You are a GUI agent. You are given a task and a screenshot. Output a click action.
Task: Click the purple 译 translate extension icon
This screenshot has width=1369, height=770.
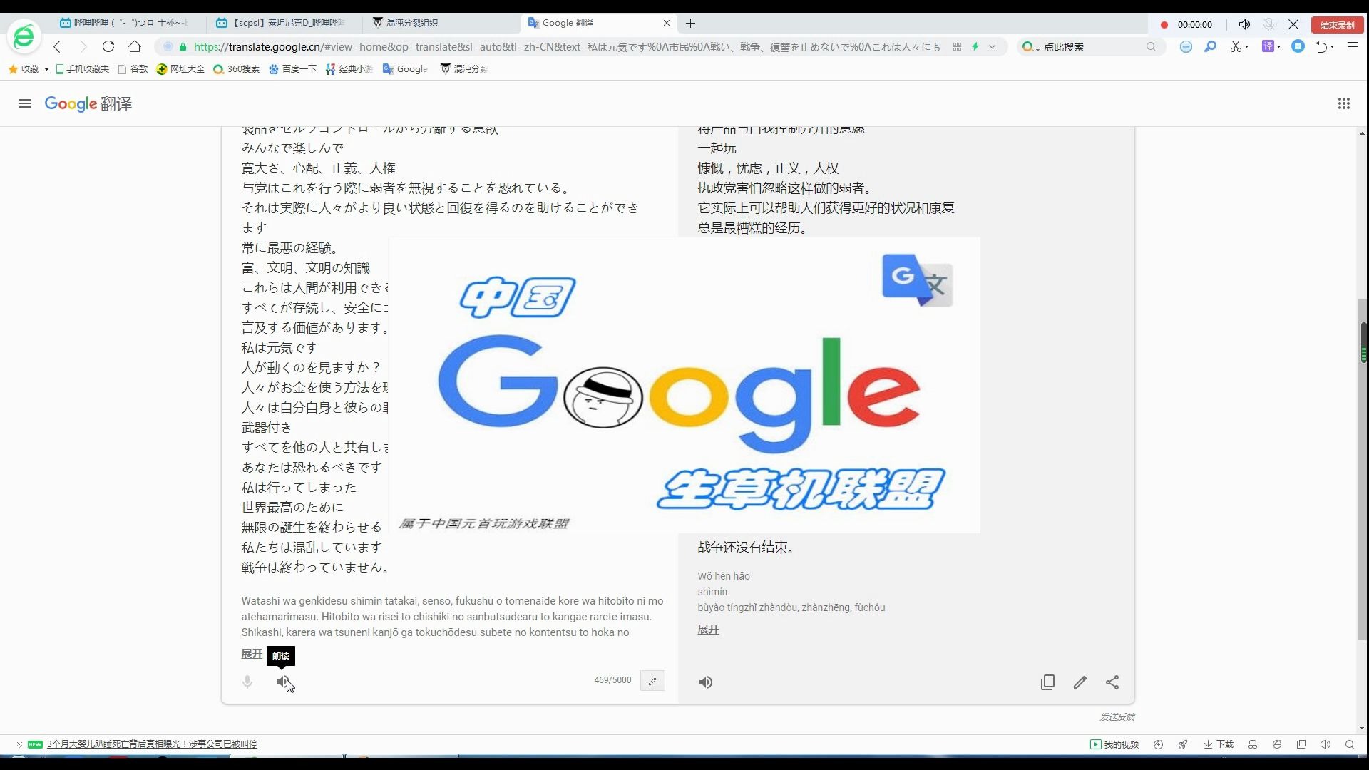tap(1268, 46)
